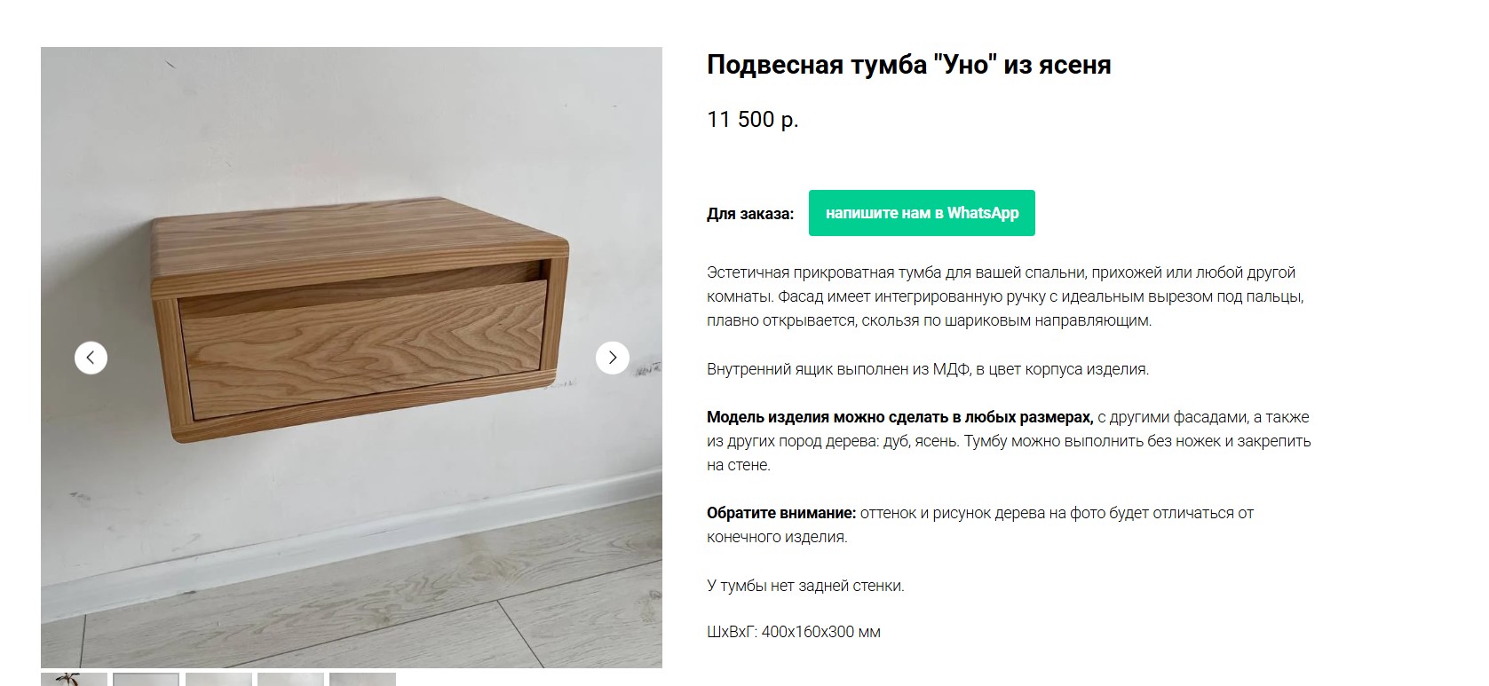Click the product title 'Подвесная тумба "Уно" из ясеня'

click(908, 65)
